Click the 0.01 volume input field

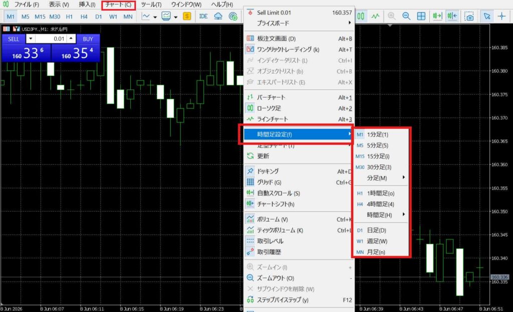point(51,39)
